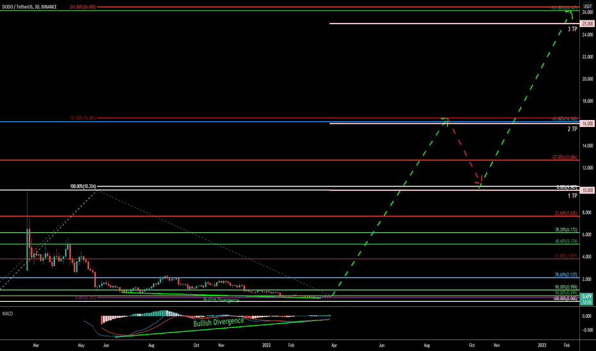Click the MACD indicator label
The width and height of the screenshot is (596, 351).
click(8, 313)
